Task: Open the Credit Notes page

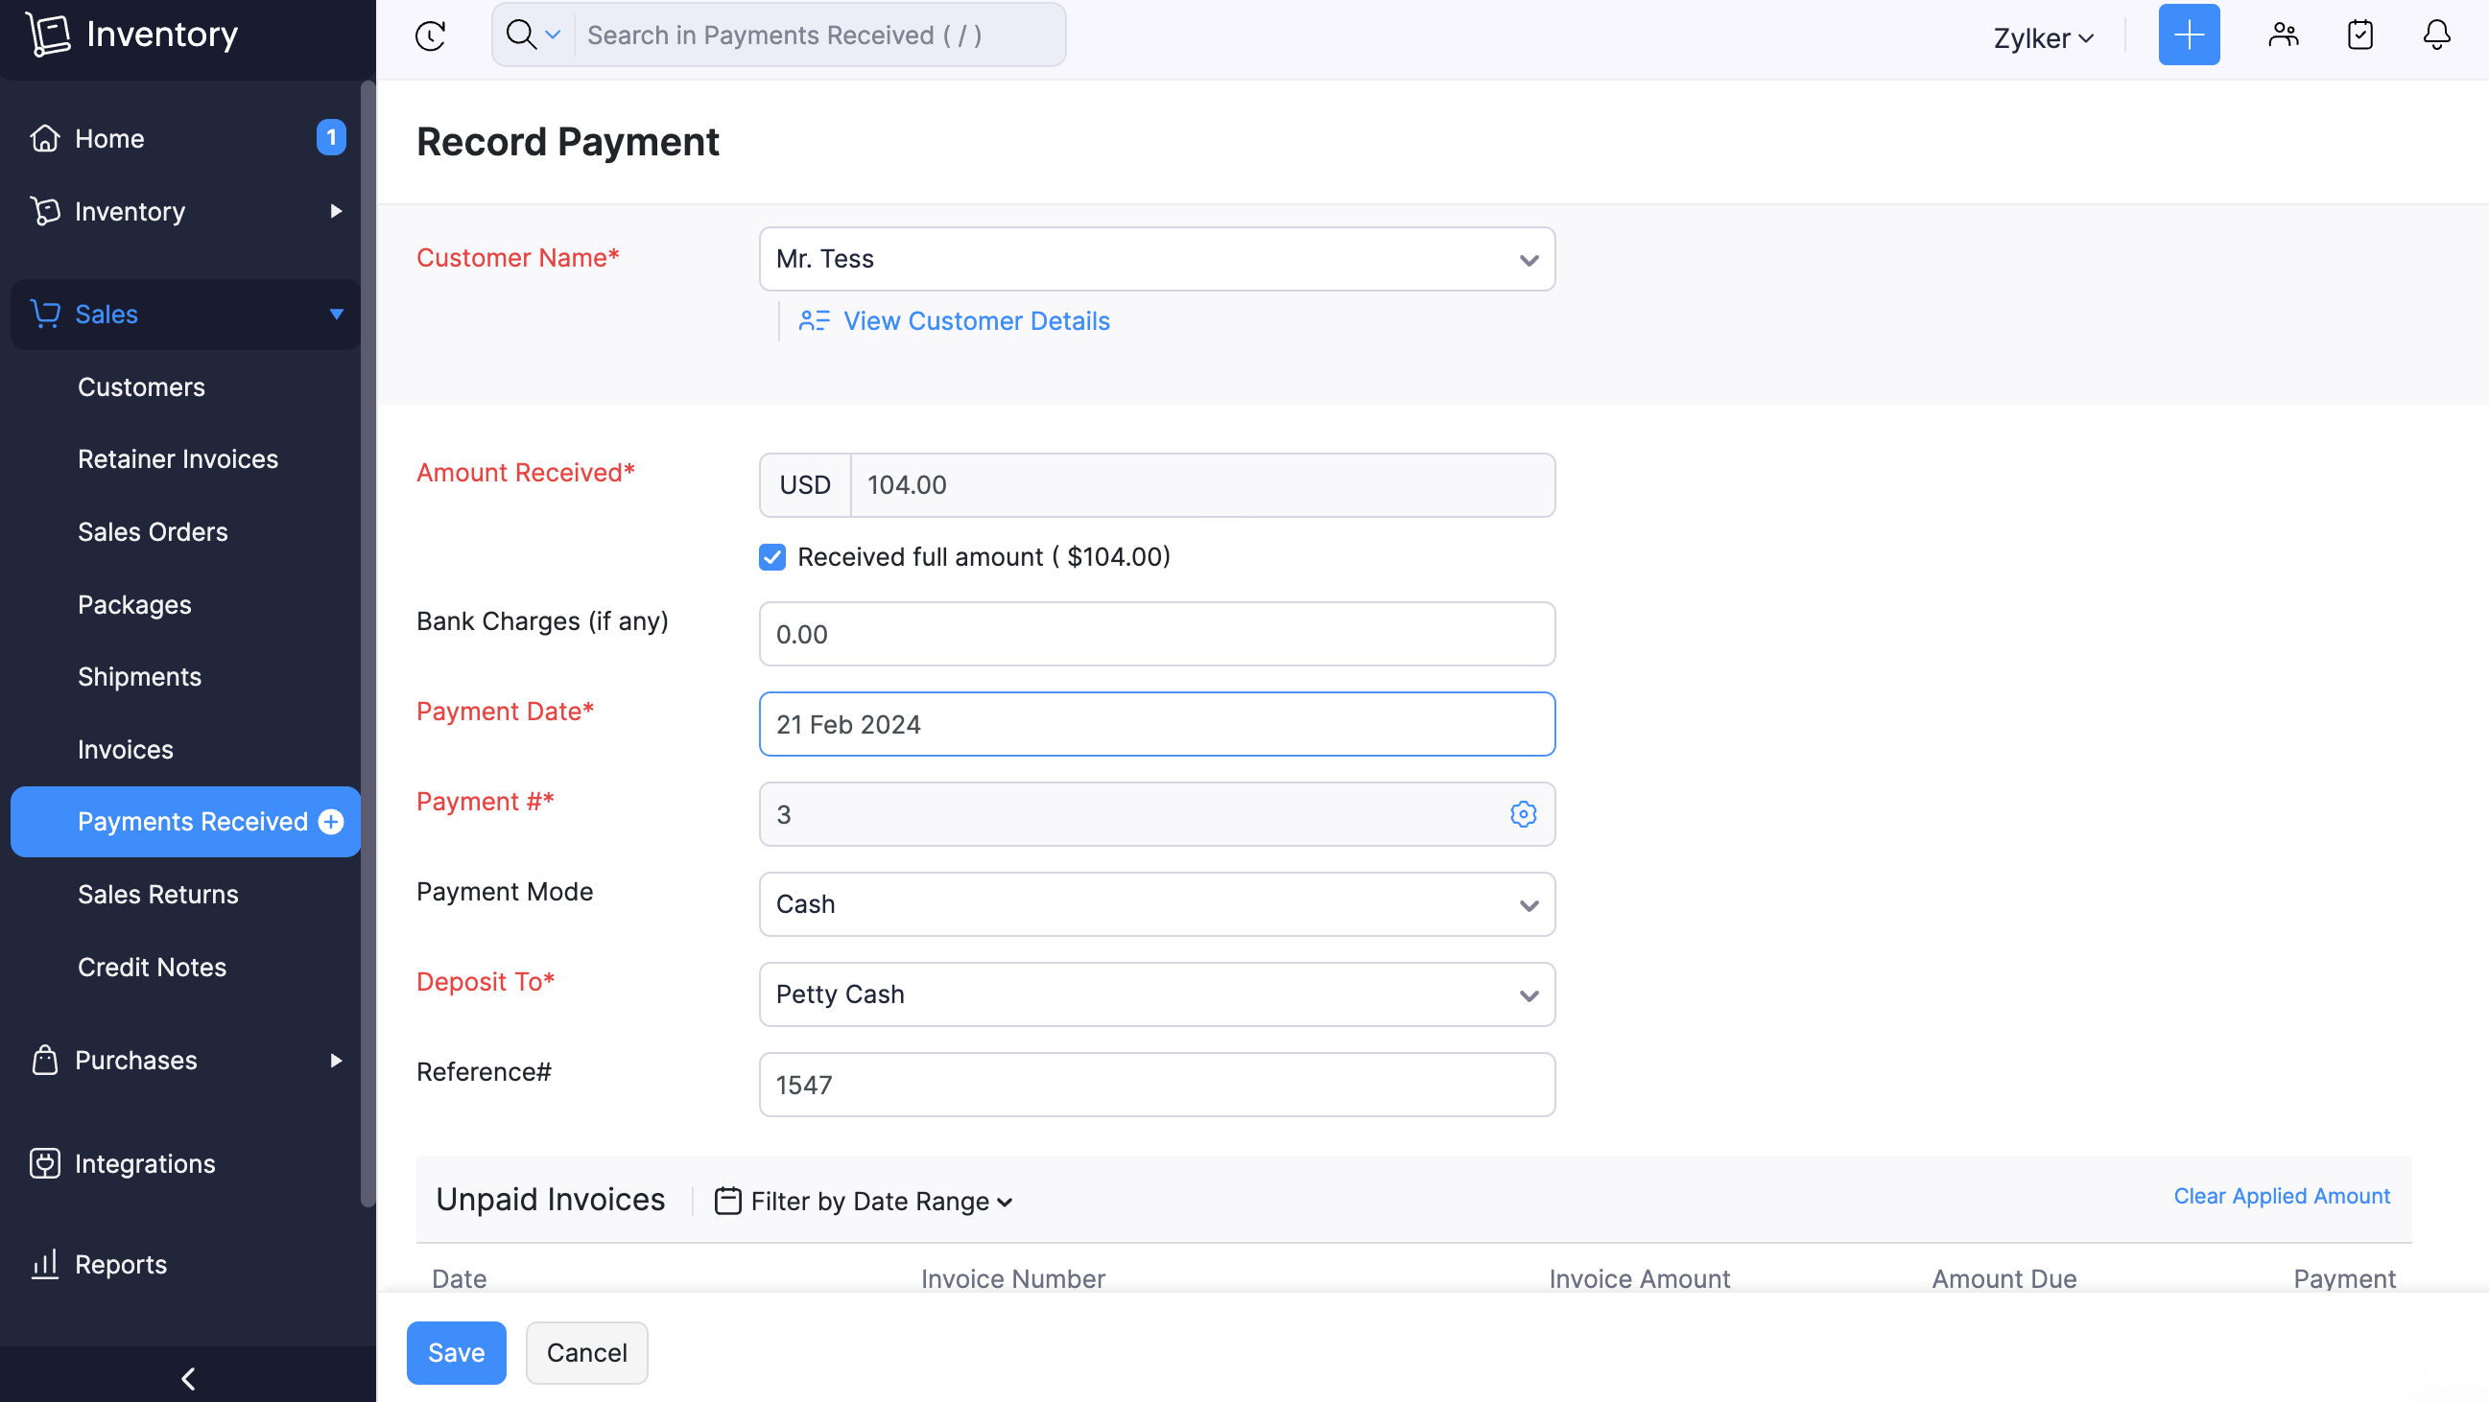Action: point(152,967)
